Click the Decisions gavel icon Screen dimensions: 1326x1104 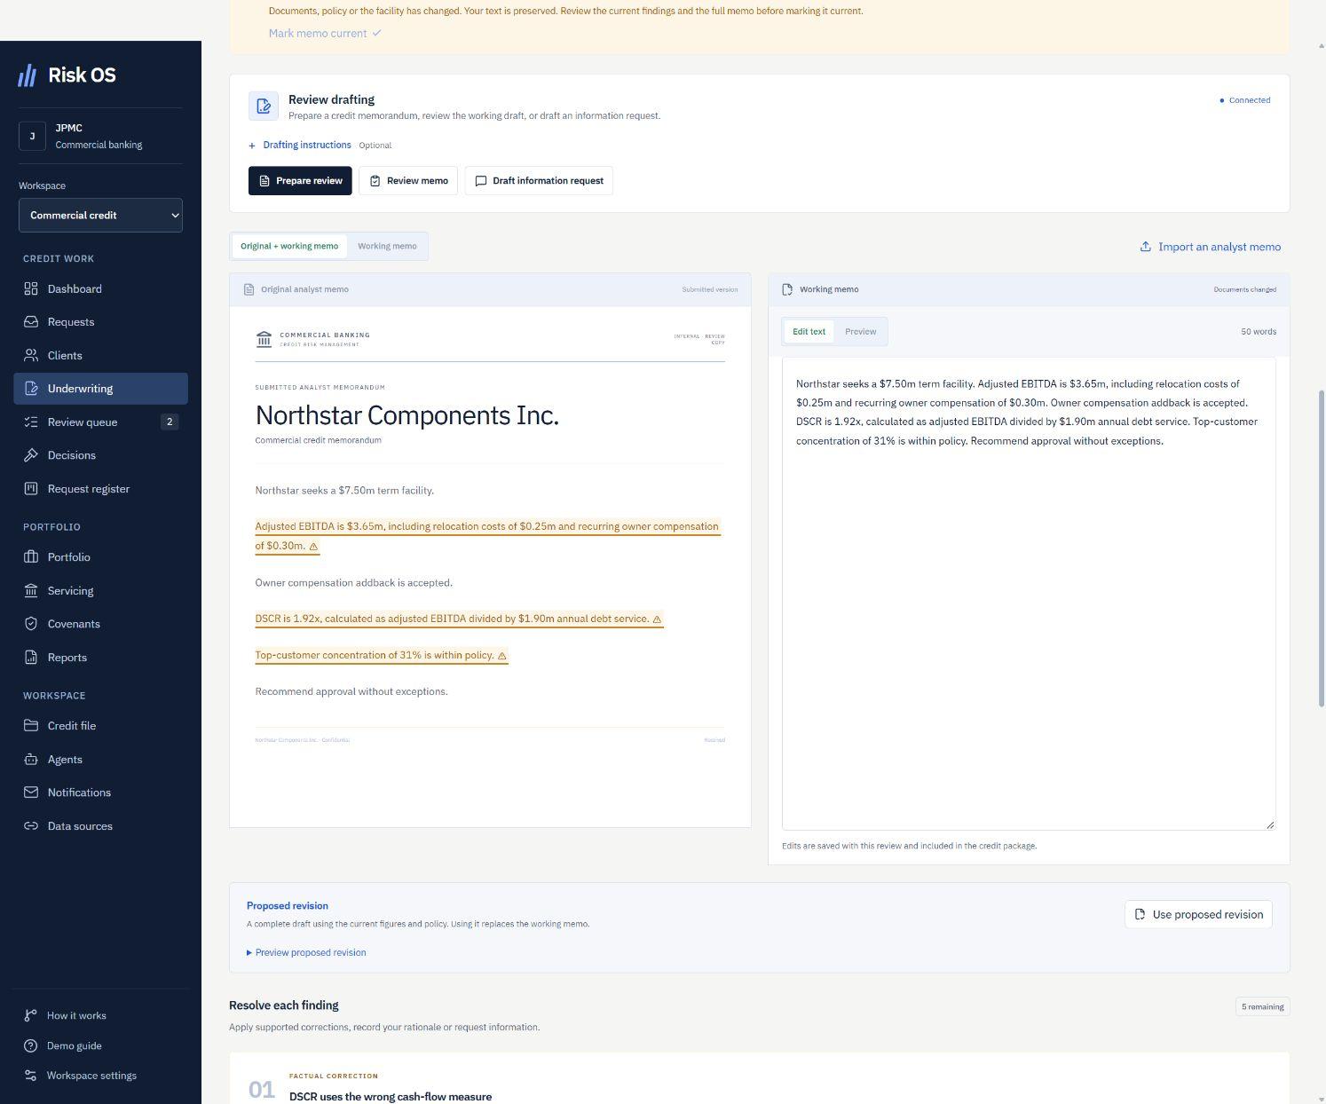click(x=31, y=455)
